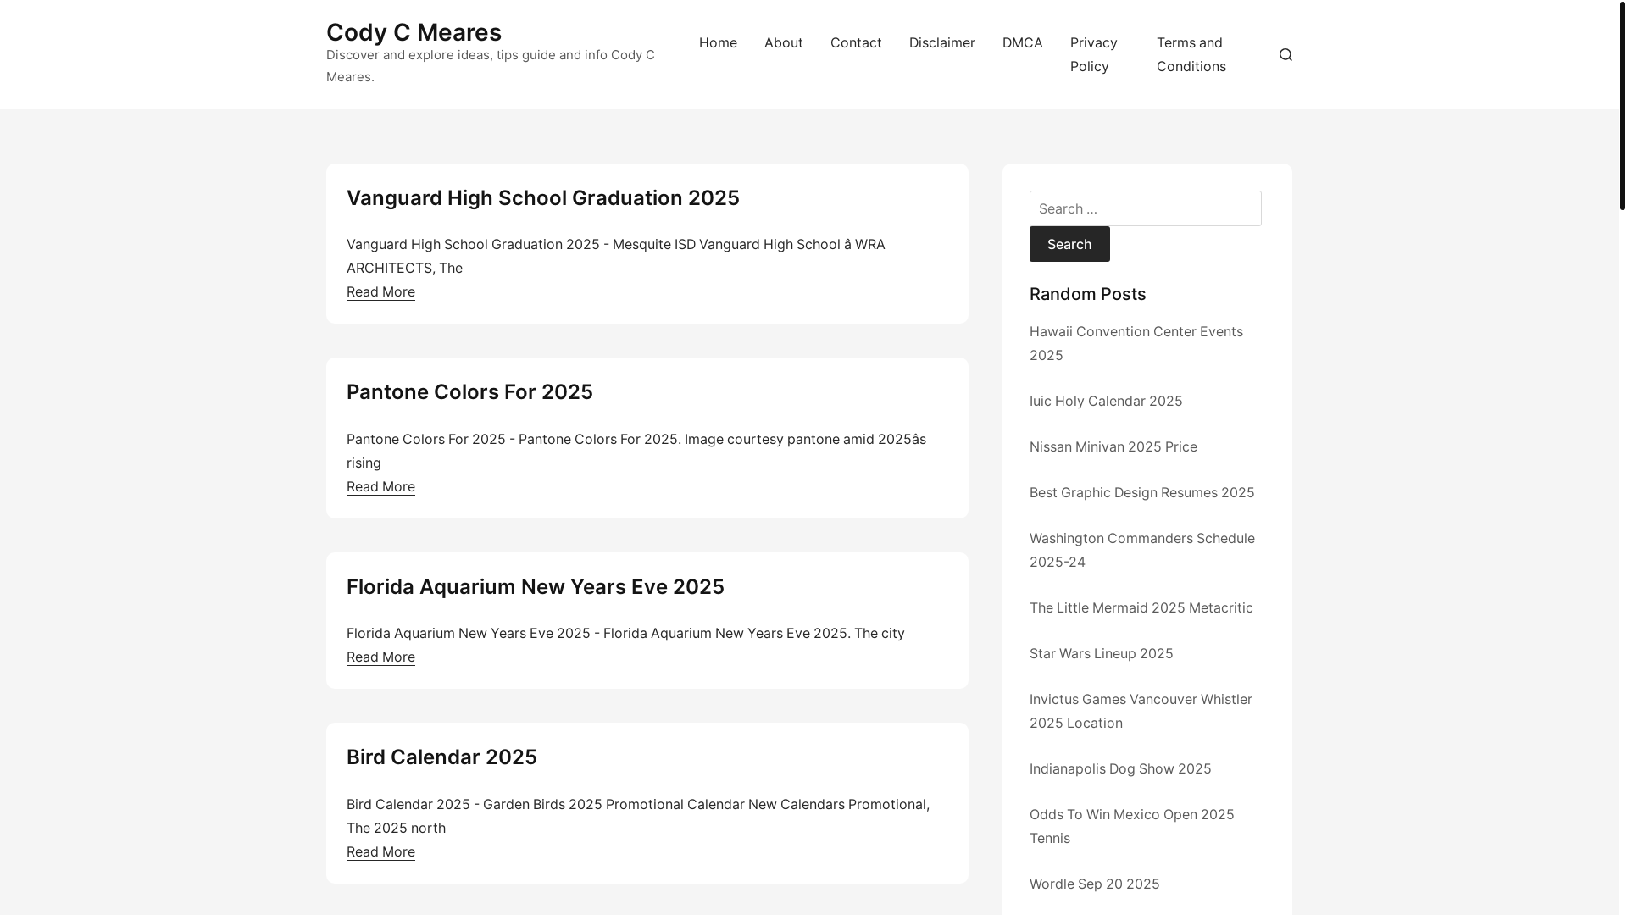Open Washington Commanders Schedule 2025-24 link
Image resolution: width=1627 pixels, height=915 pixels.
tap(1141, 550)
